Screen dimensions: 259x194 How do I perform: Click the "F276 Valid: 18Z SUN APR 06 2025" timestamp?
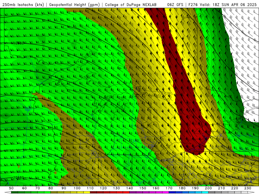click(222, 5)
